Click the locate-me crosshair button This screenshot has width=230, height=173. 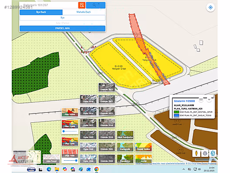click(x=210, y=7)
